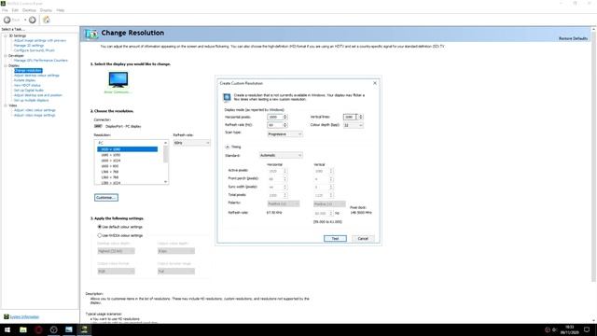Click Restore Defaults link
Screen dimensions: 597x336
click(x=573, y=38)
